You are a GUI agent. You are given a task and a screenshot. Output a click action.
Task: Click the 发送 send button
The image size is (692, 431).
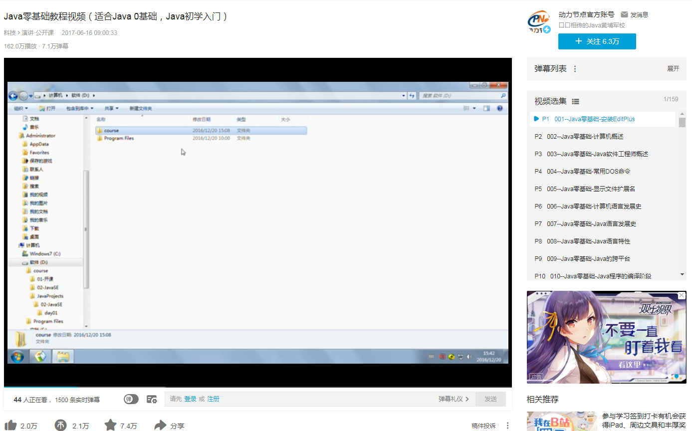pyautogui.click(x=490, y=399)
